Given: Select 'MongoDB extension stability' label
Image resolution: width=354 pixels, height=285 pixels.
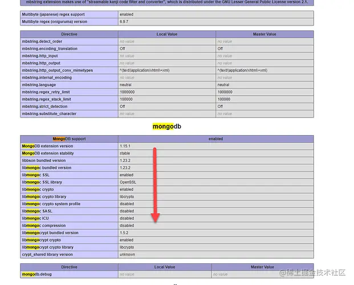Looking at the screenshot, I should pos(48,153).
